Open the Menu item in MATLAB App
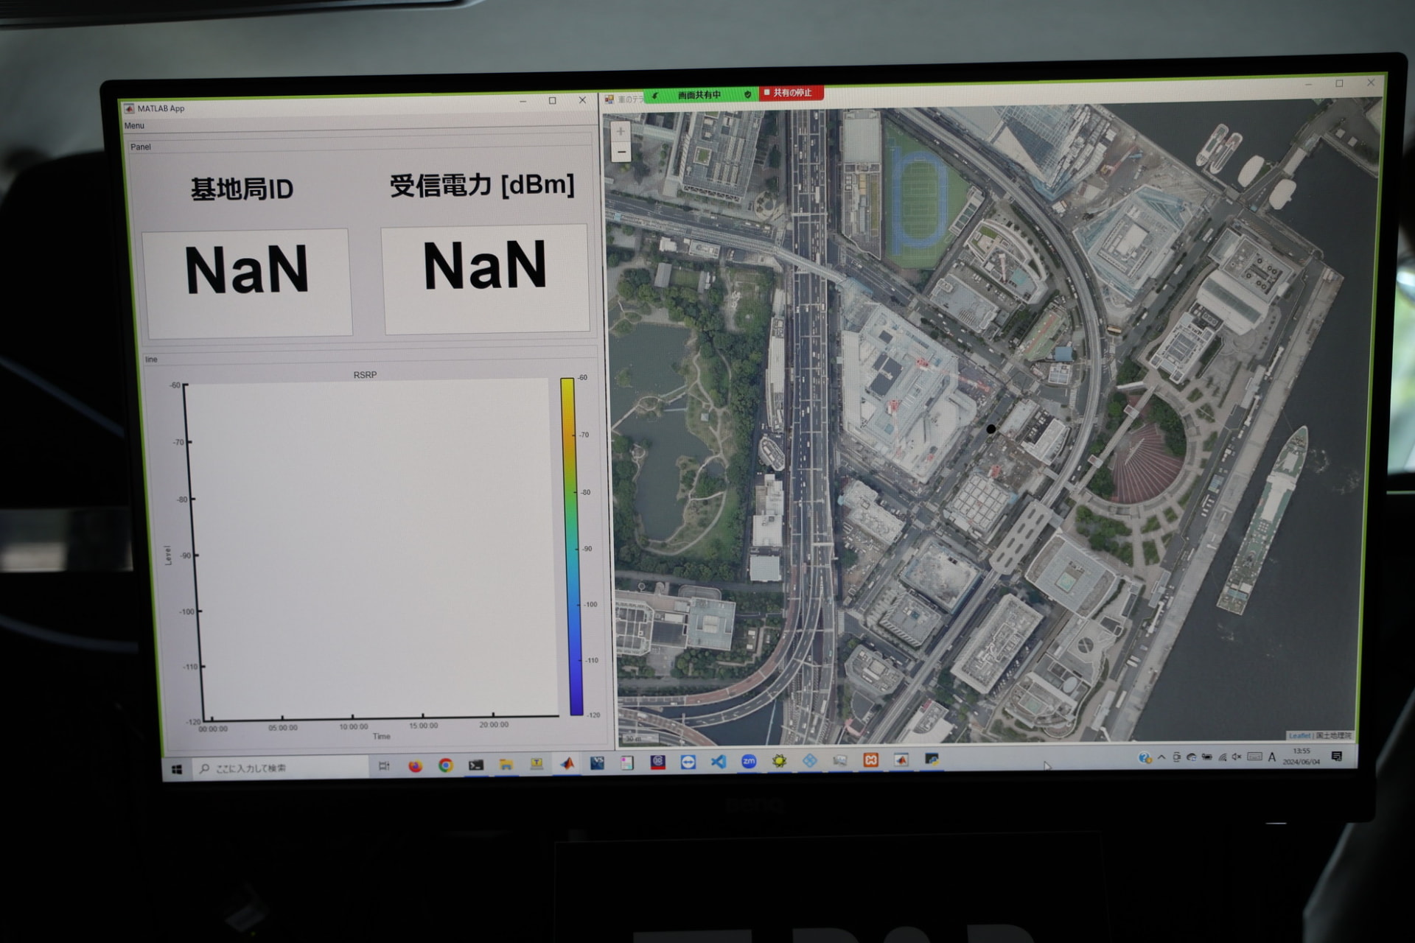Viewport: 1415px width, 943px height. coord(134,126)
